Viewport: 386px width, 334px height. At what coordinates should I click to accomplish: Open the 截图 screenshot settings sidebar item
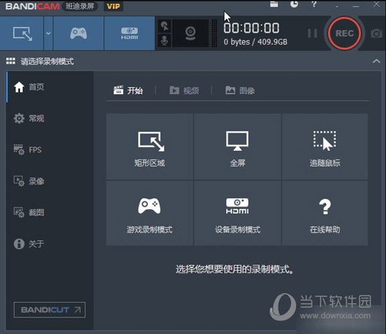[50, 212]
